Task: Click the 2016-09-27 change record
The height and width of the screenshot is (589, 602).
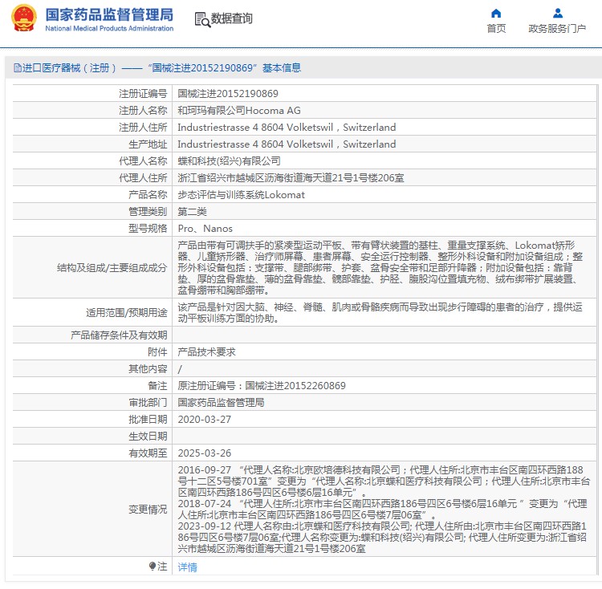Action: click(384, 481)
